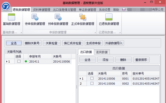Click the round T application logo
This screenshot has height=103, width=166.
(x=6, y=6)
